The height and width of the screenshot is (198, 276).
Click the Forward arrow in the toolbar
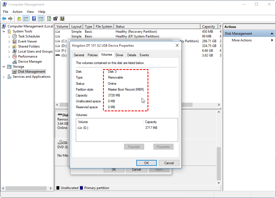(x=10, y=18)
